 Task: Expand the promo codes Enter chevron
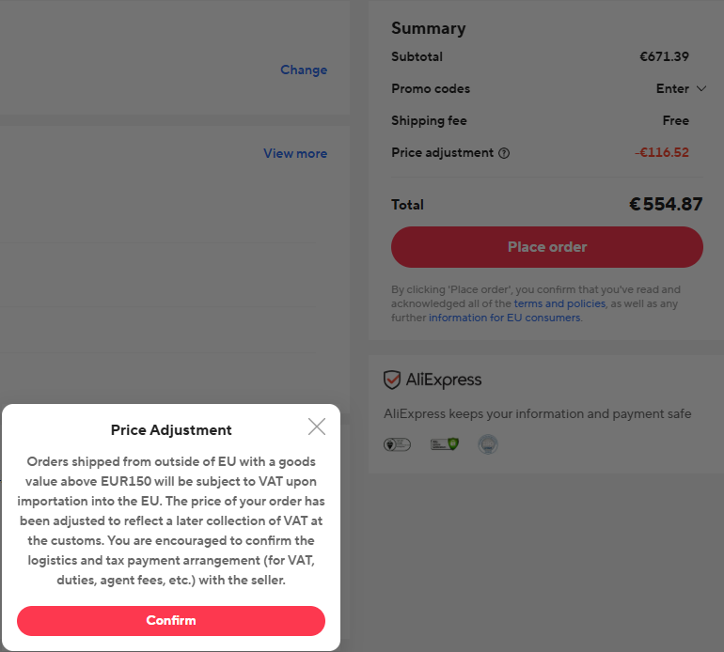pyautogui.click(x=700, y=89)
